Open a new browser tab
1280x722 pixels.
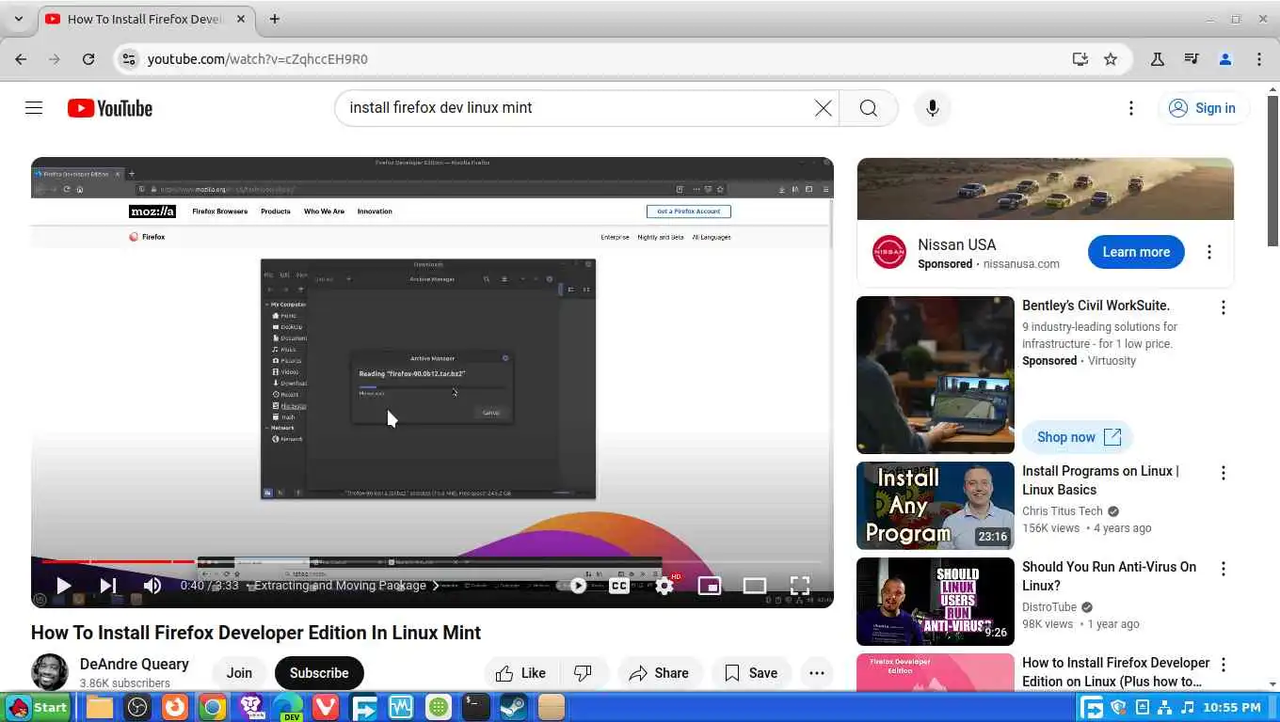[274, 19]
